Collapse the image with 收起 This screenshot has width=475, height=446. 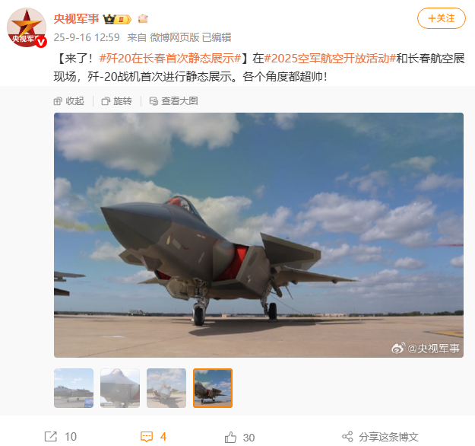[x=68, y=101]
